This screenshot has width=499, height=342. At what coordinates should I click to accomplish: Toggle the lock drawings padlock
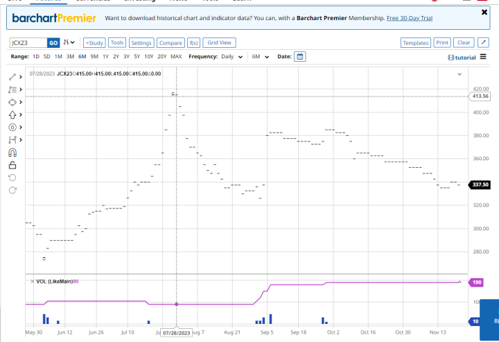click(x=12, y=165)
